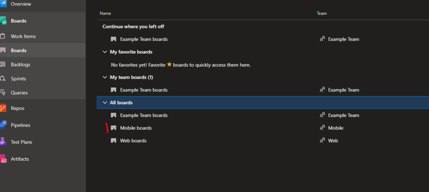
Task: Click board icon next to Web boards
Action: pos(114,141)
